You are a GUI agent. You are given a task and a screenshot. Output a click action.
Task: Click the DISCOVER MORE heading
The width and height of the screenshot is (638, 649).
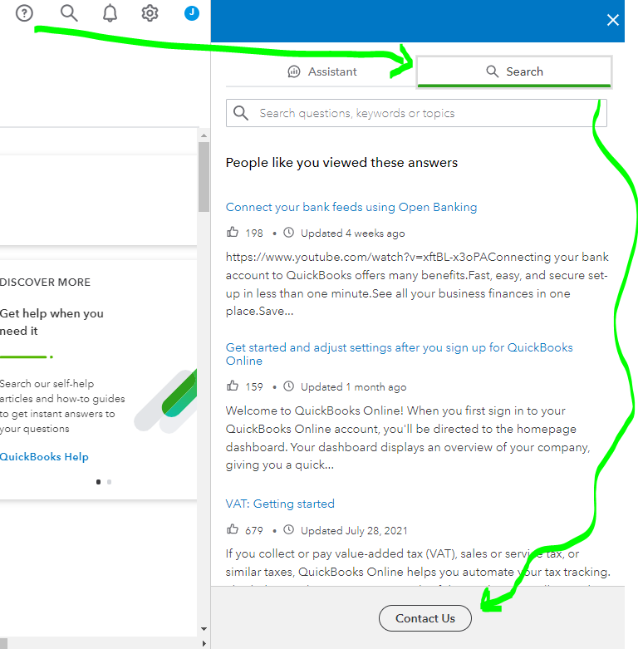click(45, 283)
